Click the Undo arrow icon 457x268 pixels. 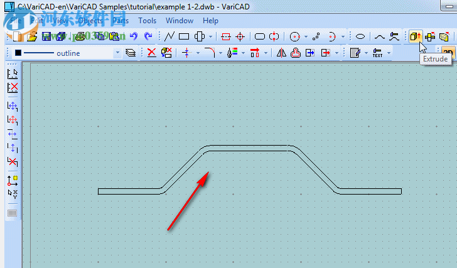coord(134,36)
